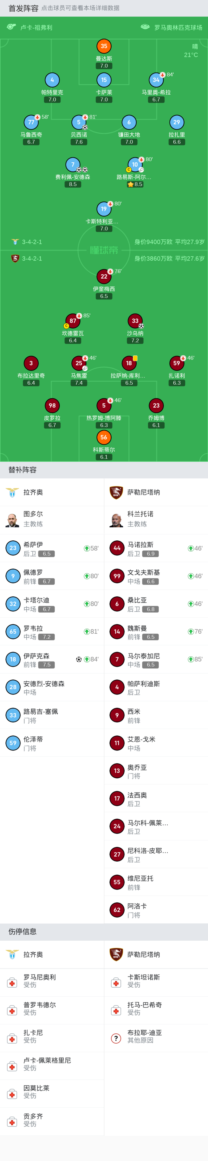
Task: Open substitute 马诺拉斯 number 44 row
Action: tap(156, 548)
